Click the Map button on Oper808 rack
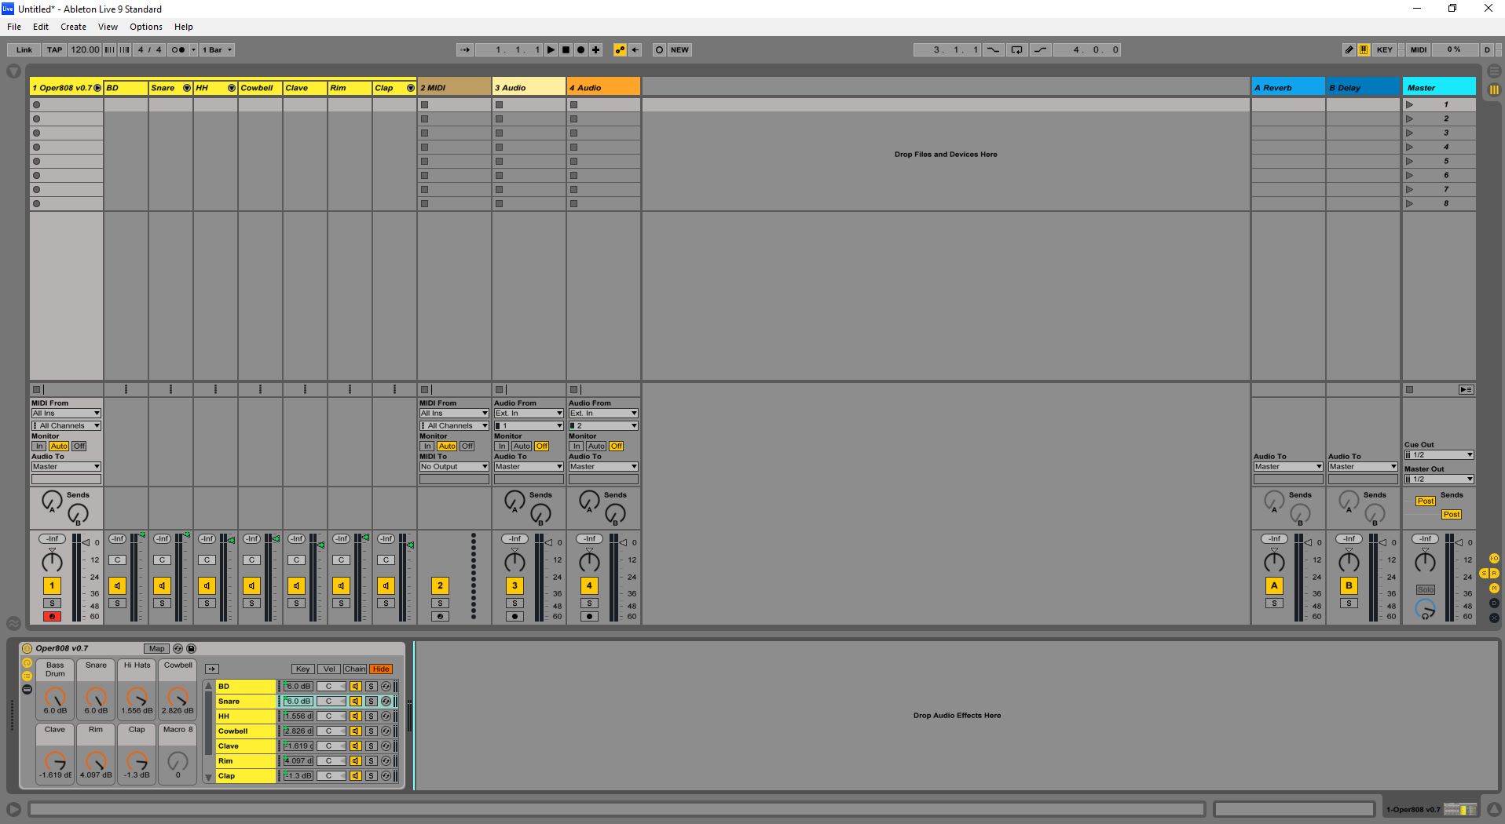 pos(156,648)
